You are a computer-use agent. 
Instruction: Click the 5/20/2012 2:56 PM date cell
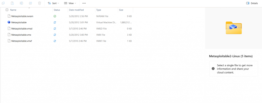(x=78, y=16)
